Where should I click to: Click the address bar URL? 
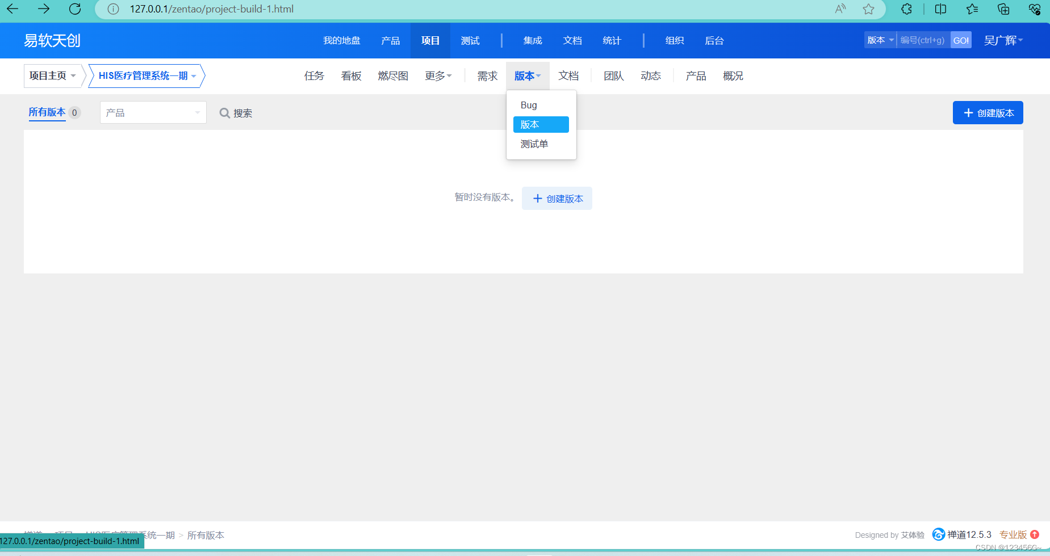[x=212, y=9]
